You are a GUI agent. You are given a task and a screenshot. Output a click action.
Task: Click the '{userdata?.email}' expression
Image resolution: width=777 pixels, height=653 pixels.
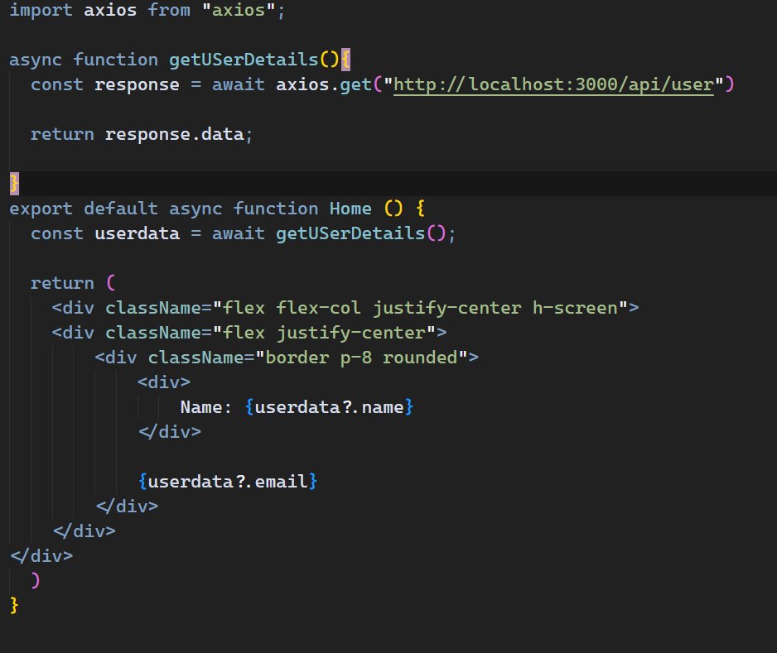[x=228, y=481]
